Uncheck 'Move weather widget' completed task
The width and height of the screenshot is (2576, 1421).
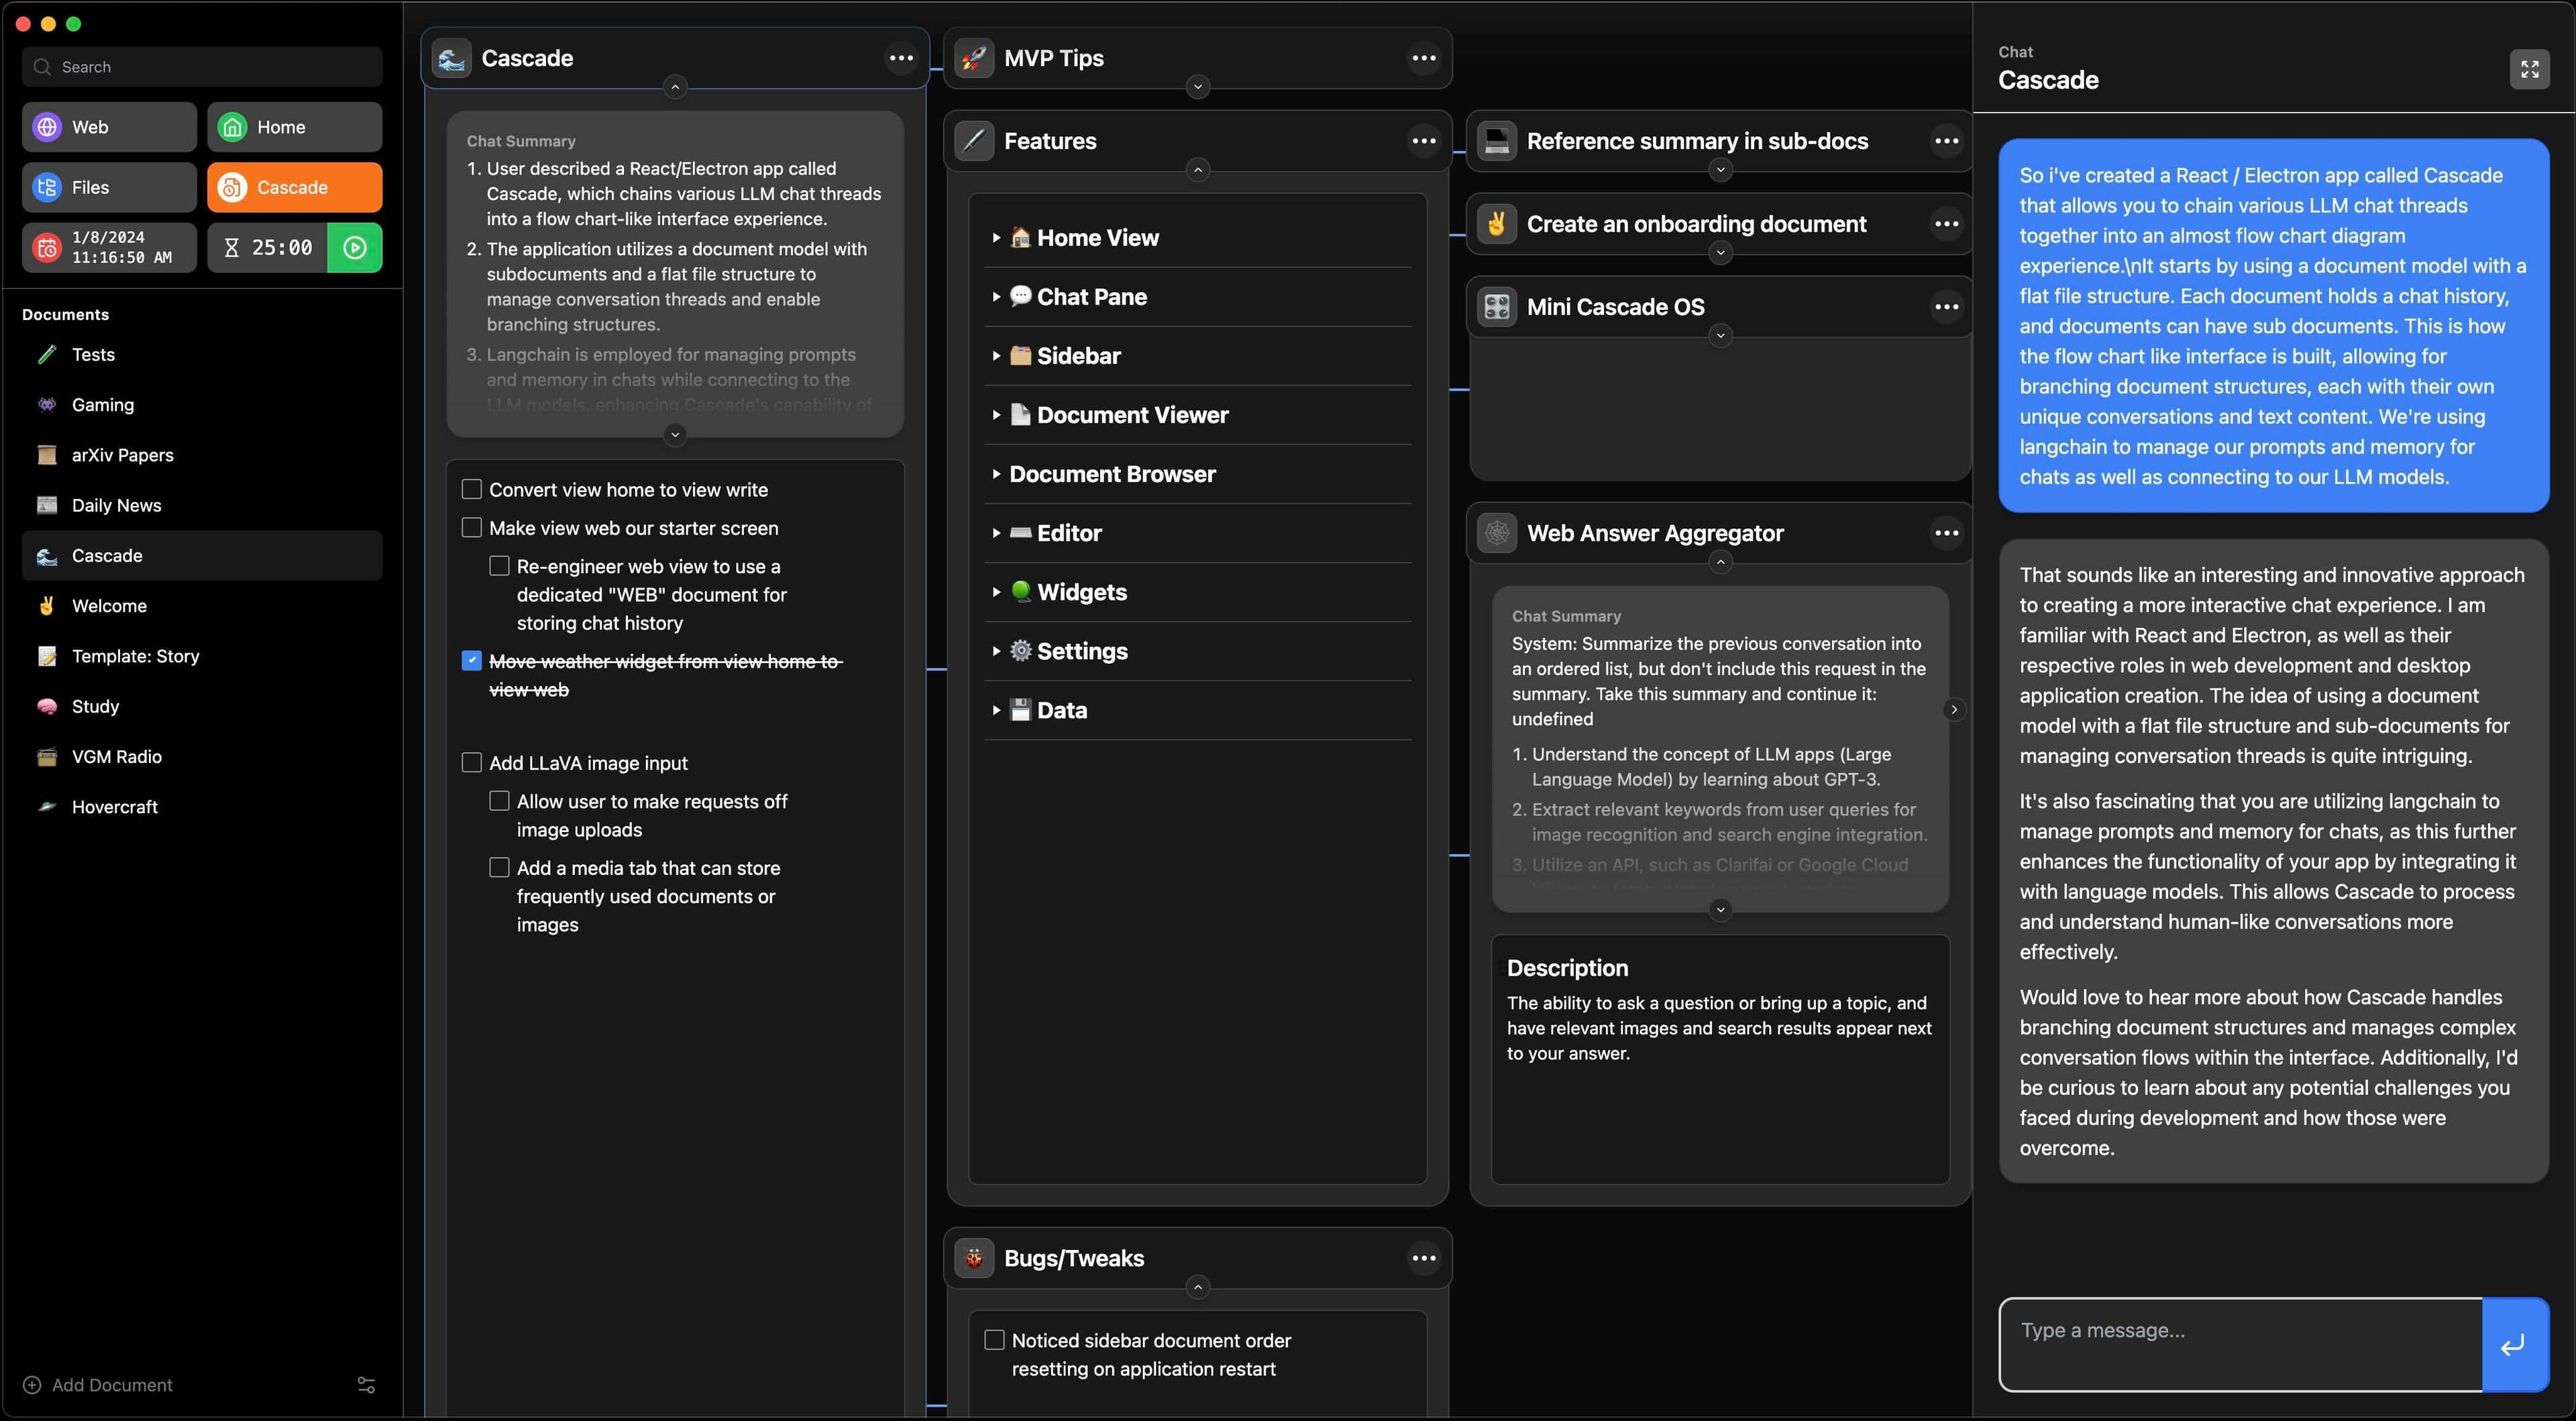(x=472, y=661)
